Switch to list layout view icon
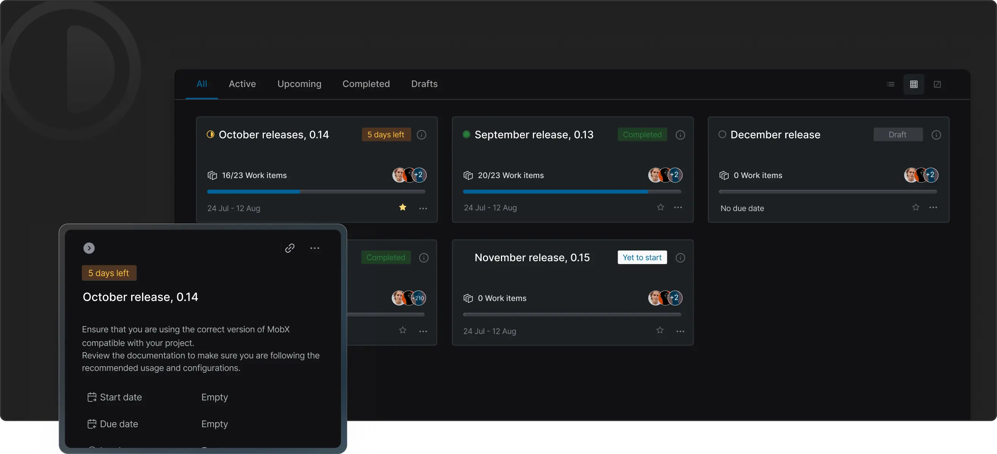The image size is (997, 454). click(x=891, y=84)
